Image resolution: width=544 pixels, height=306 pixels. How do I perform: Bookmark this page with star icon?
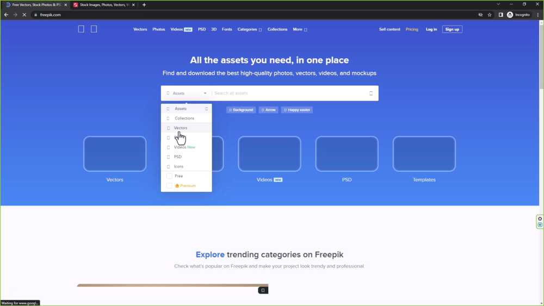point(490,15)
